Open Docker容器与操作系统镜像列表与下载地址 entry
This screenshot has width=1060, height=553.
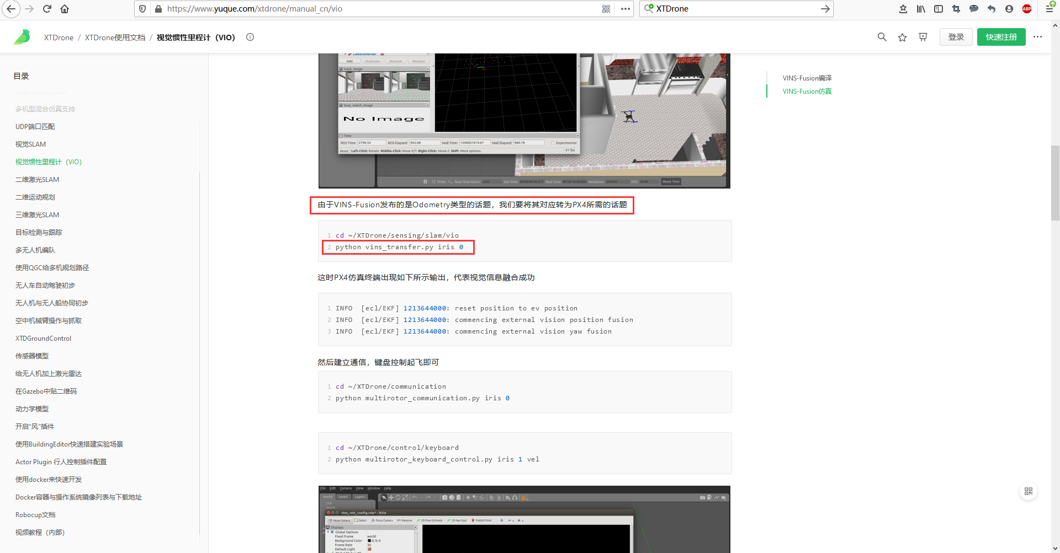coord(79,497)
